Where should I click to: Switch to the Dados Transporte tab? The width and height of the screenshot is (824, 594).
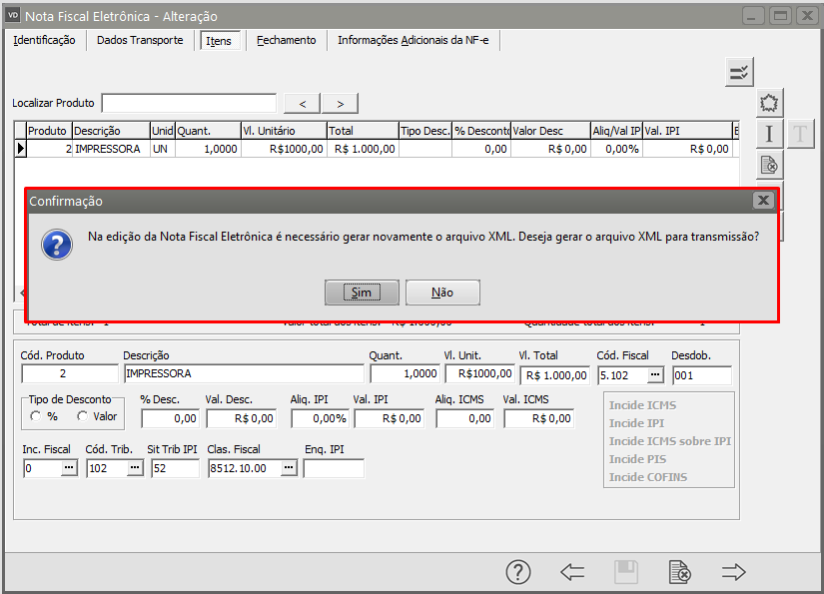140,40
